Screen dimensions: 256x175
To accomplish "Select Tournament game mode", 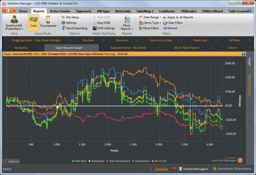I will 48,22.
